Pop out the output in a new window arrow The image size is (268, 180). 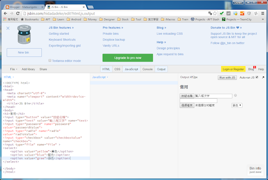[263, 77]
